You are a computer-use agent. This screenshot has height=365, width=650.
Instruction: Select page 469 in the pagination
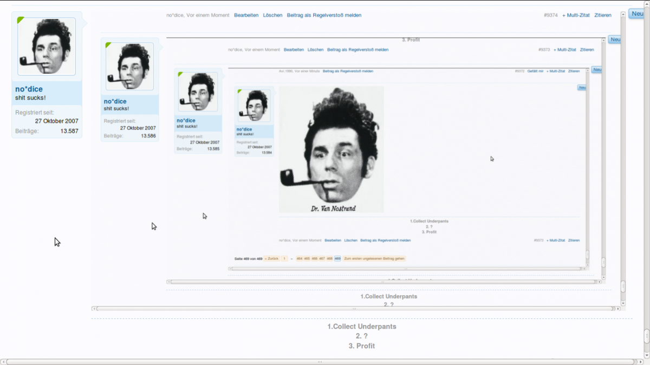pyautogui.click(x=337, y=259)
